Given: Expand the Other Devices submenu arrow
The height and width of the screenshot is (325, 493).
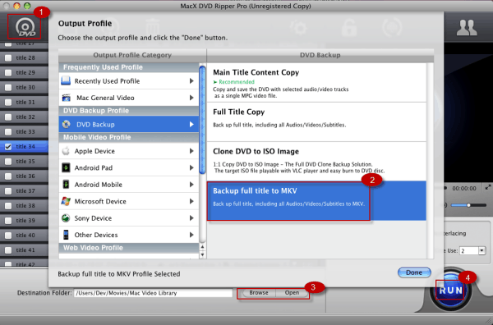Looking at the screenshot, I should click(191, 235).
